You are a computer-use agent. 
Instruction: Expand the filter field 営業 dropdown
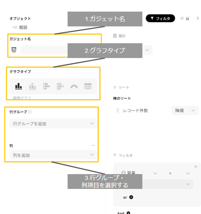click(x=155, y=173)
